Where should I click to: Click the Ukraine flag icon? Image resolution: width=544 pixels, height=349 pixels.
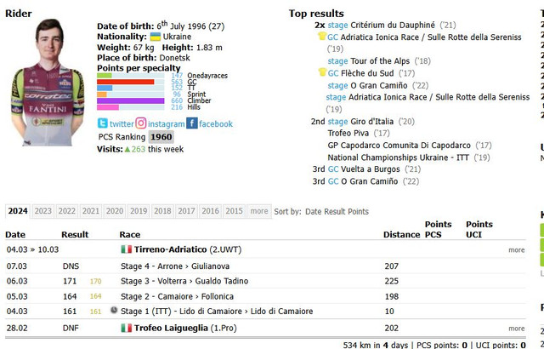click(156, 37)
